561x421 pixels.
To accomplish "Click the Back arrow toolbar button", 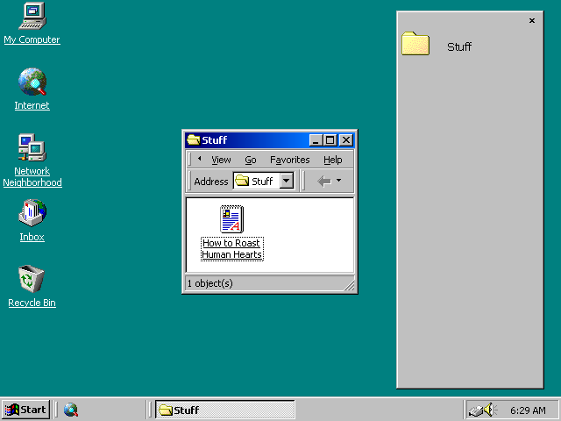I will click(x=324, y=182).
